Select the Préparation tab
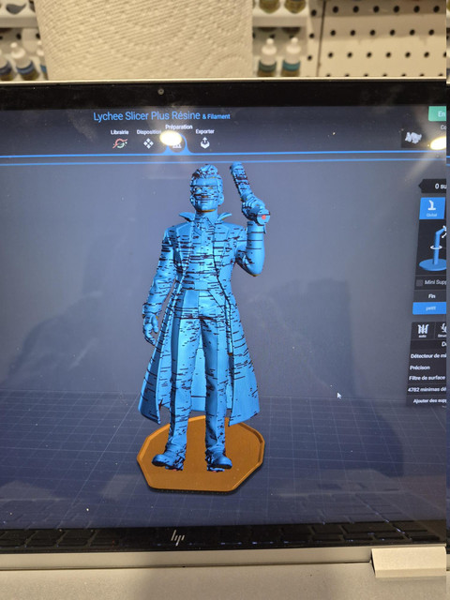 pos(178,137)
